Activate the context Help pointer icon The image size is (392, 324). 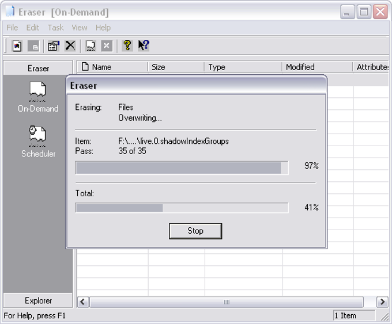(144, 46)
